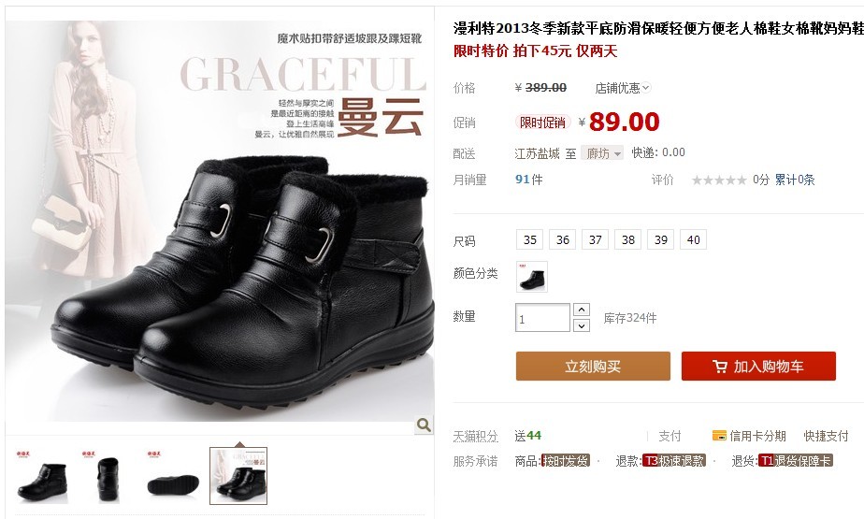Image resolution: width=864 pixels, height=519 pixels.
Task: Open the 累计0条 reviews link
Action: (x=795, y=180)
